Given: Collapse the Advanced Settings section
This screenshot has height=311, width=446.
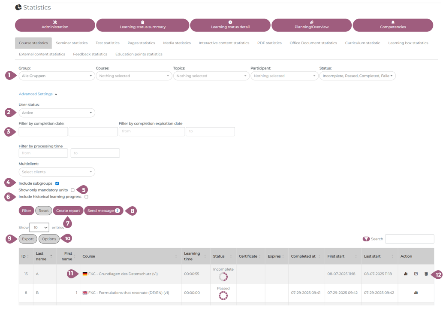Looking at the screenshot, I should coord(38,94).
